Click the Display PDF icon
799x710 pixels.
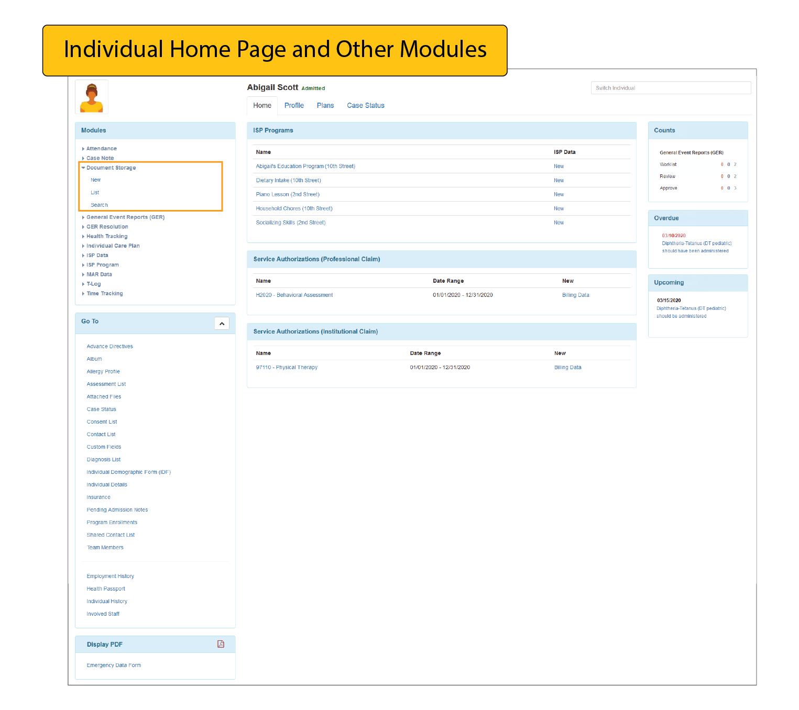point(221,644)
